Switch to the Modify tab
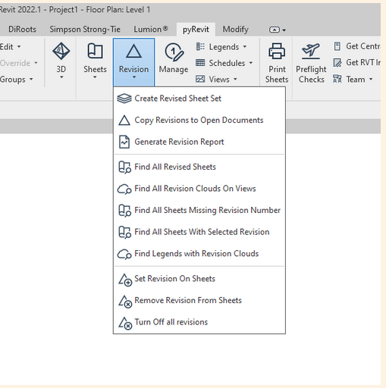The image size is (386, 388). (235, 30)
